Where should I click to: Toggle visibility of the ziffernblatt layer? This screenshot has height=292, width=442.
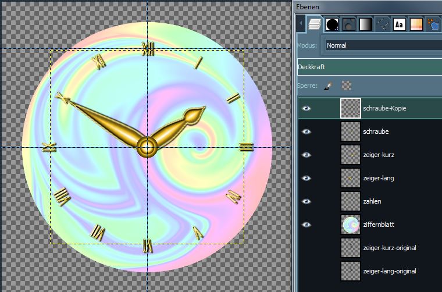click(x=306, y=225)
